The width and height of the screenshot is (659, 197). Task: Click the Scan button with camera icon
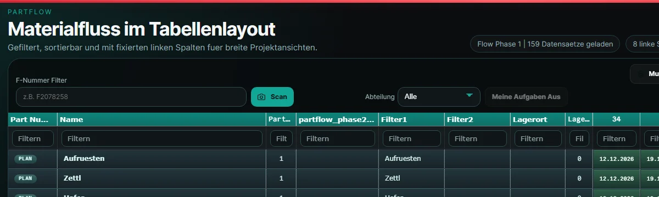[x=272, y=97]
